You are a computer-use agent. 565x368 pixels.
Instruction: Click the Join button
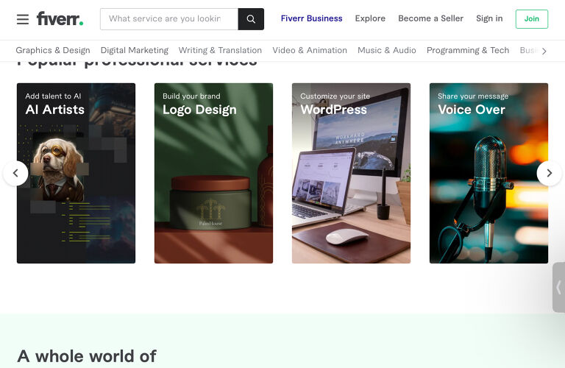tap(531, 18)
